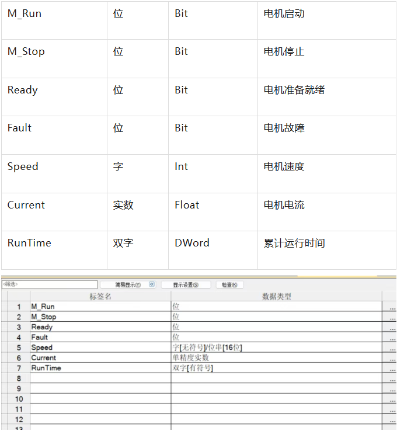Select Current's 单精度实数 data type cell
Viewport: 397px width, 431px height.
(276, 358)
